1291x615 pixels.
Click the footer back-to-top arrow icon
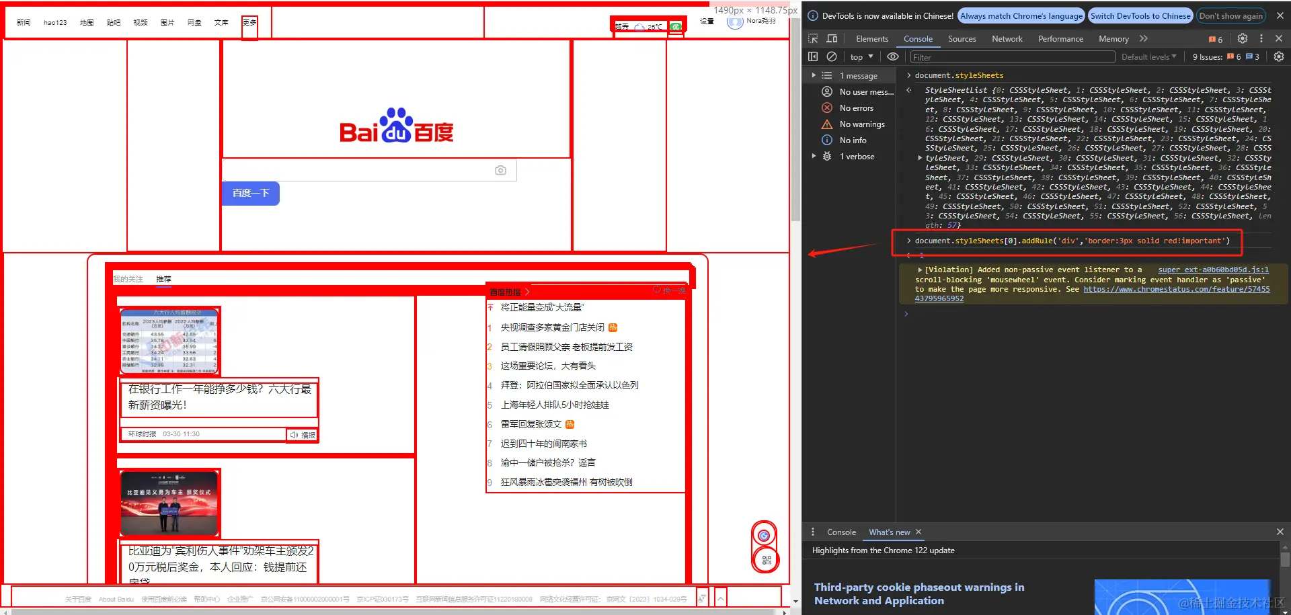721,598
